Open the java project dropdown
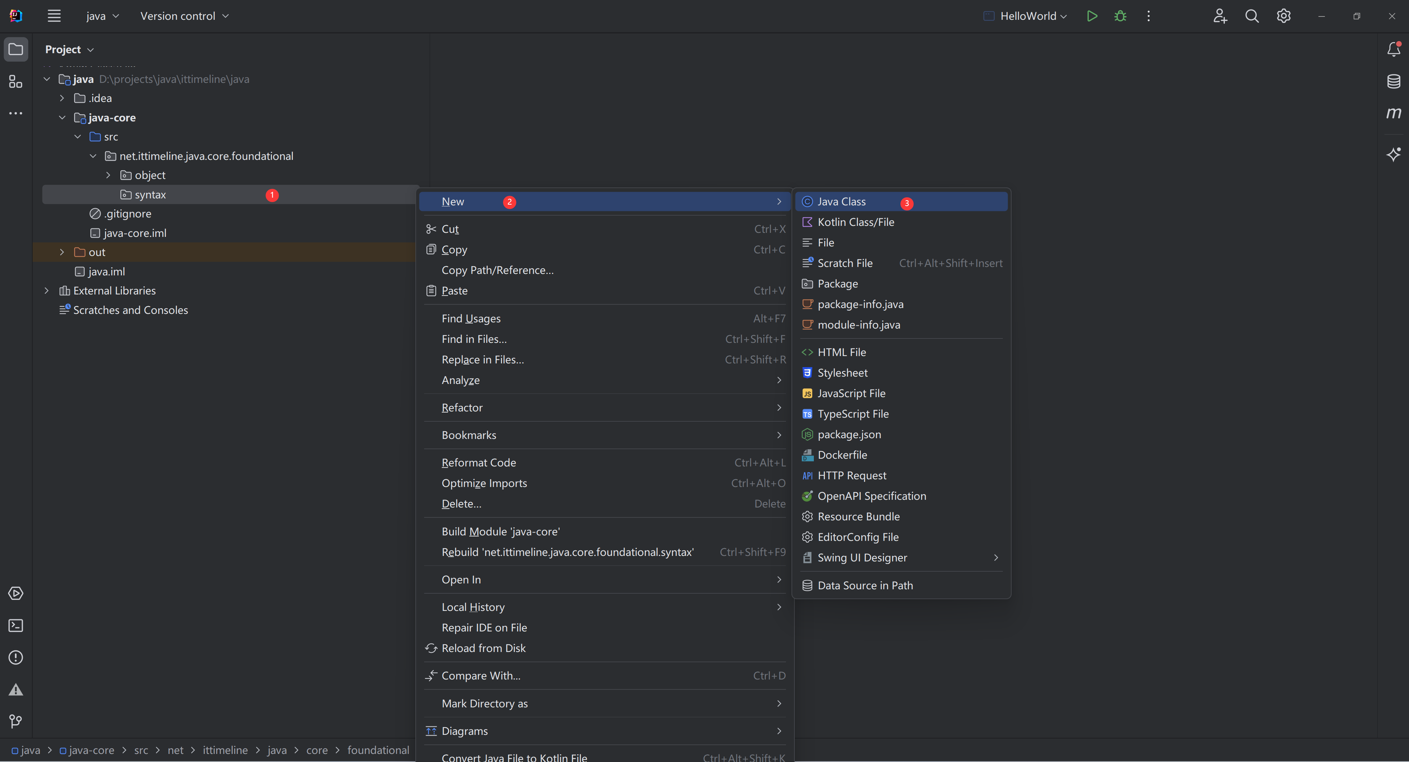Screen dimensions: 1409x762 tap(102, 16)
